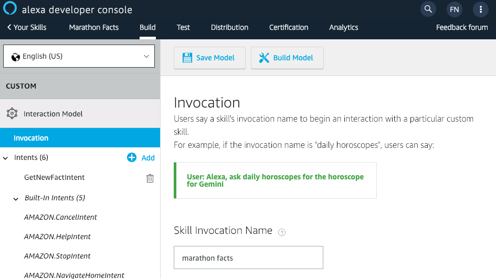The width and height of the screenshot is (496, 279).
Task: Click the plus icon to add intent
Action: pos(132,157)
